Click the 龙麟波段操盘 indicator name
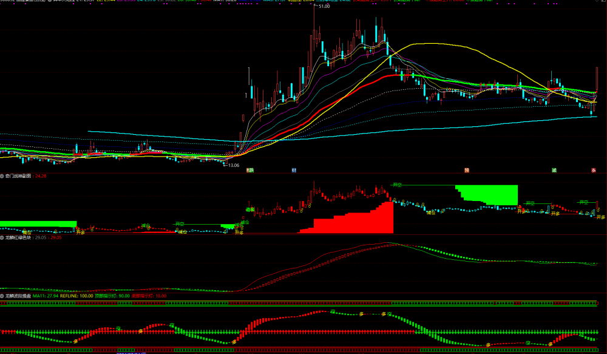Image resolution: width=607 pixels, height=354 pixels. click(x=18, y=296)
